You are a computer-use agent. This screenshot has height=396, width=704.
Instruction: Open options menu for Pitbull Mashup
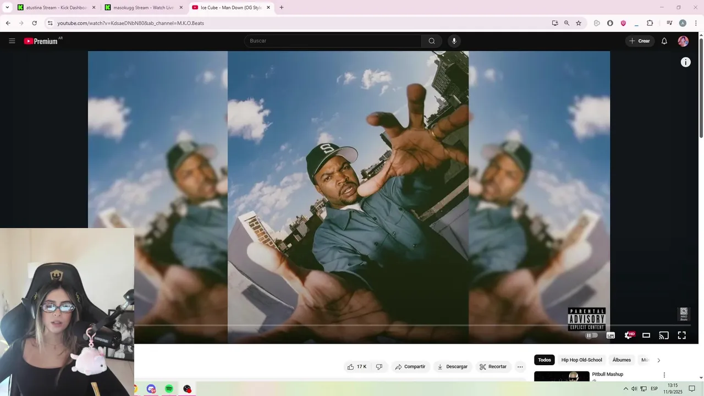tap(664, 375)
